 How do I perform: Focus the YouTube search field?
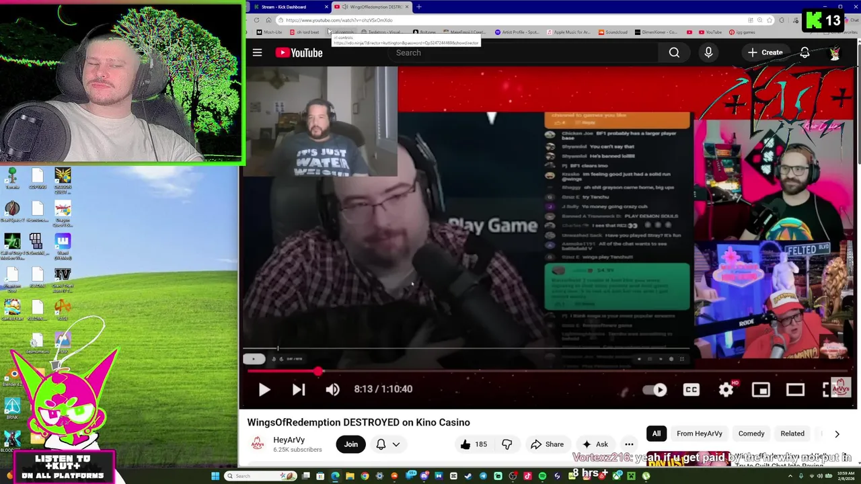[x=525, y=52]
